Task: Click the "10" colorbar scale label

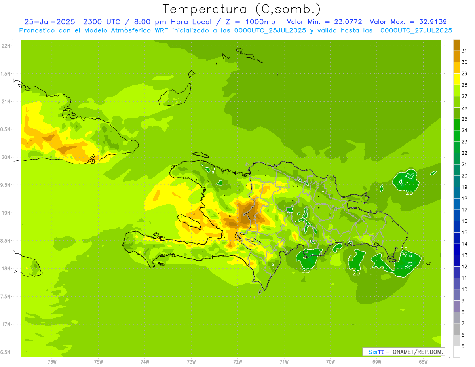Action: pyautogui.click(x=465, y=289)
